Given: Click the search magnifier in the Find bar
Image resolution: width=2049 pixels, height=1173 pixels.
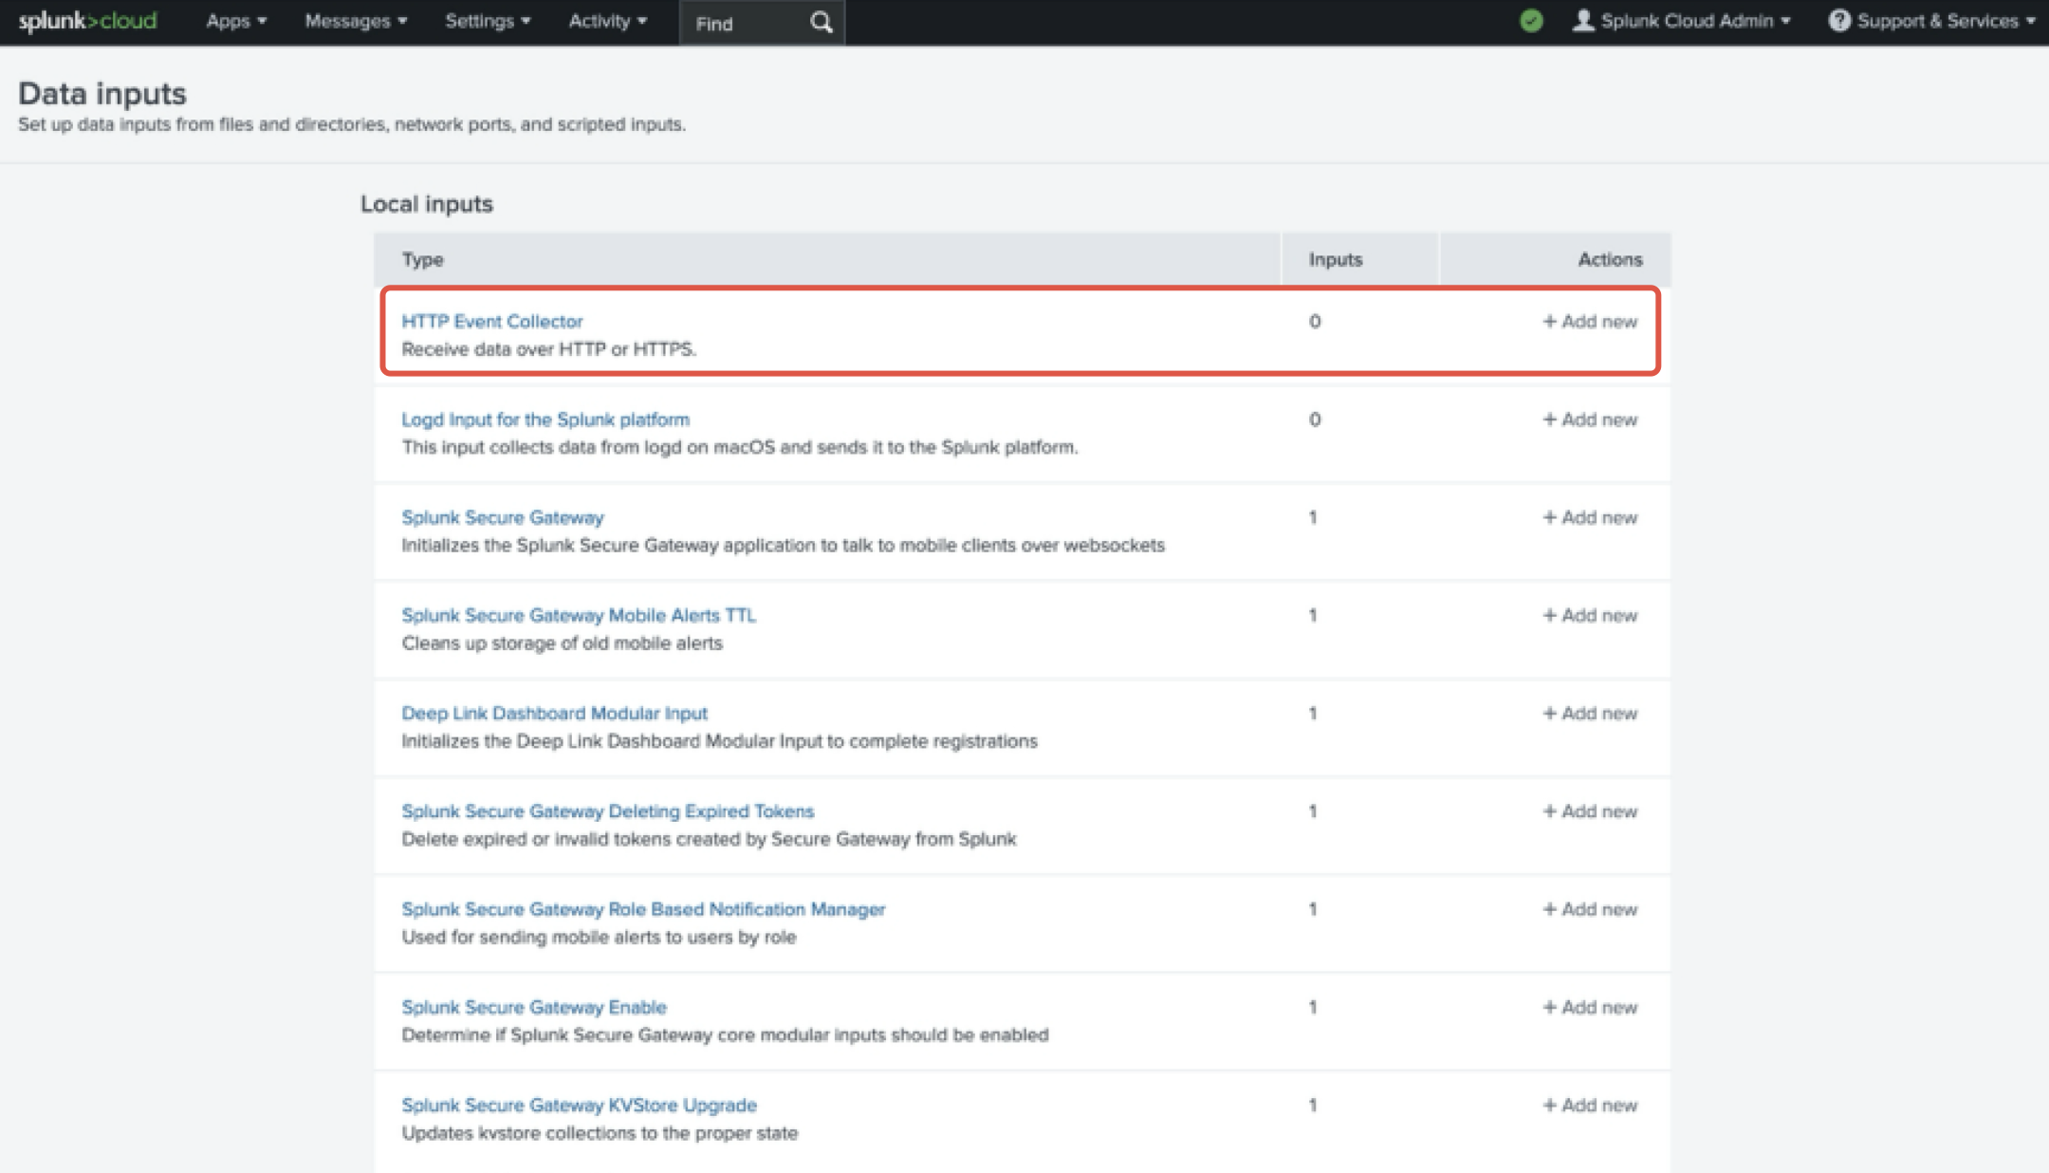Looking at the screenshot, I should click(820, 22).
